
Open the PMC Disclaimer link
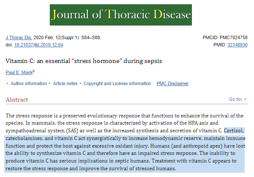tap(172, 83)
